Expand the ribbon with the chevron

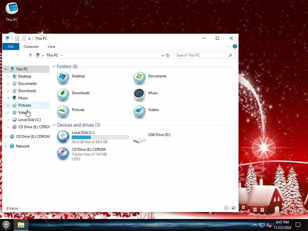228,47
